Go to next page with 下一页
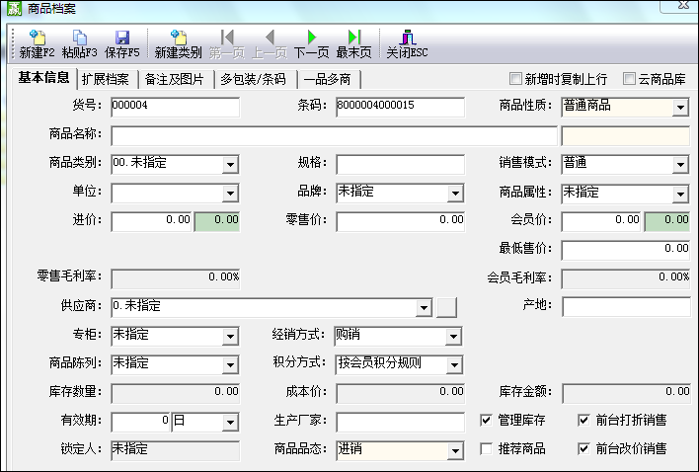Viewport: 699px width, 472px height. [312, 44]
